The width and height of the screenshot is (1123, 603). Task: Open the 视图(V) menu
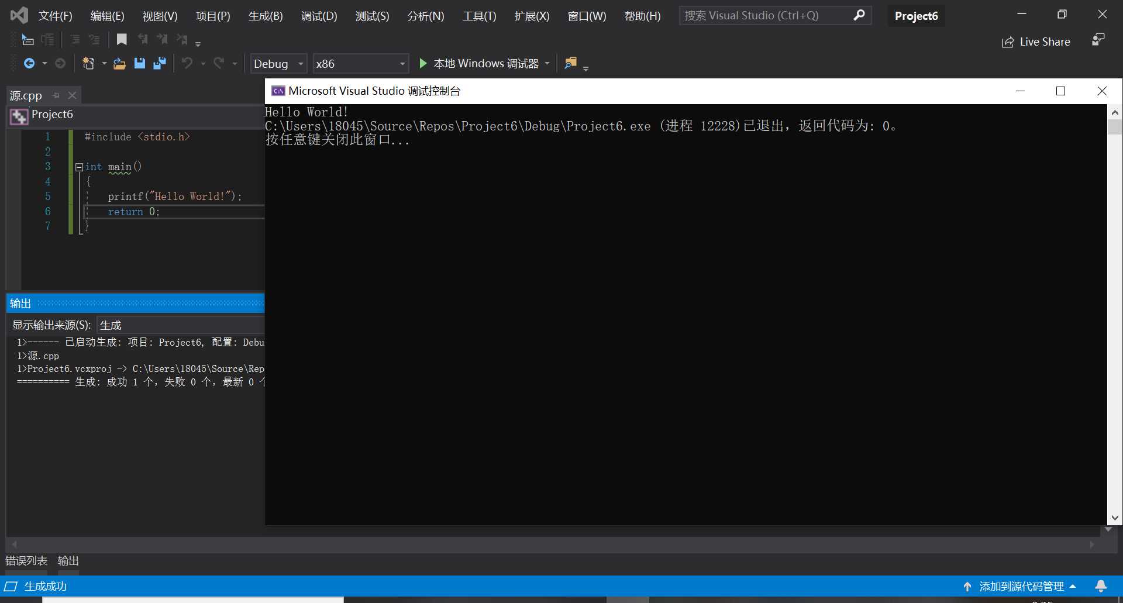(x=160, y=16)
